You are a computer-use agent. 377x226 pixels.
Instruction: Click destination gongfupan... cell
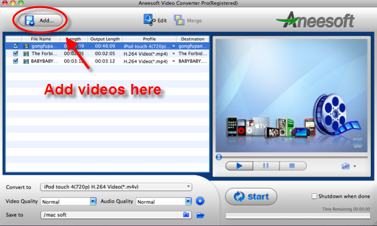193,46
